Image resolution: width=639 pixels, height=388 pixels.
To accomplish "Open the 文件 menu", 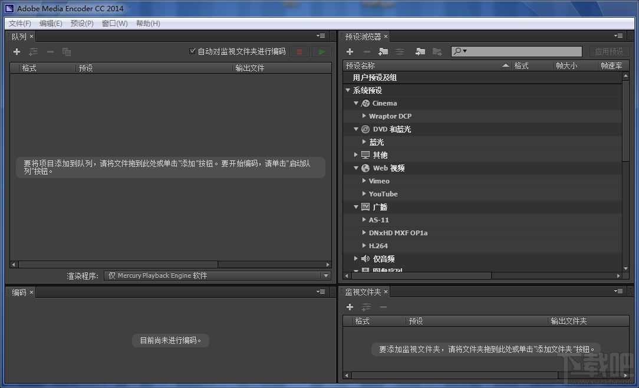I will (x=19, y=23).
